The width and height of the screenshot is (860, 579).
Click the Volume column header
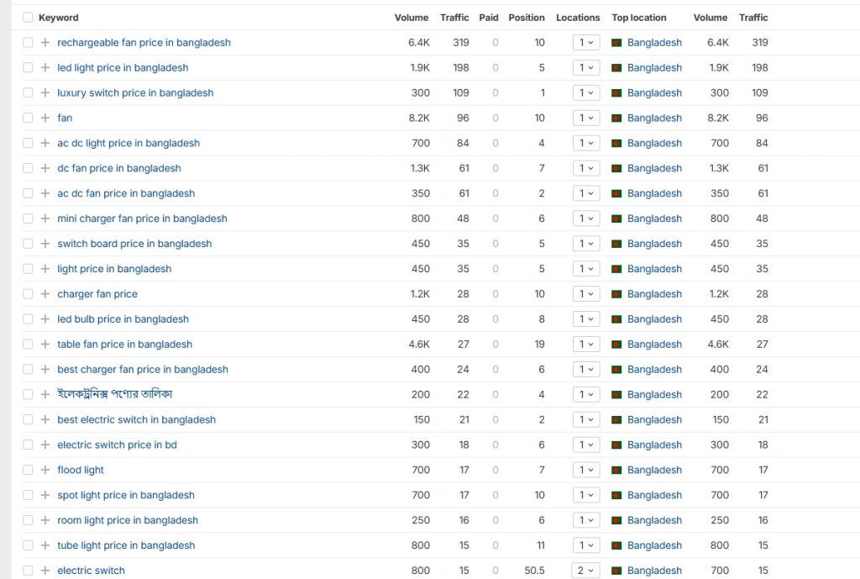[411, 17]
